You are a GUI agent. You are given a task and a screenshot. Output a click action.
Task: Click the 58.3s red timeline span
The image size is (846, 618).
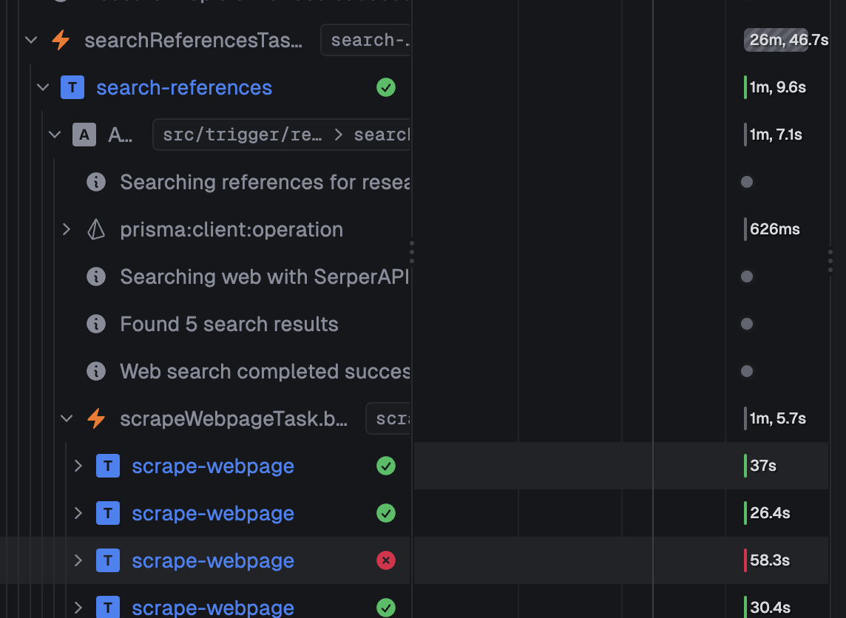(745, 561)
